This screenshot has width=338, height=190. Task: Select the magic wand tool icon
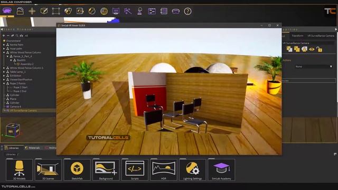[128, 11]
